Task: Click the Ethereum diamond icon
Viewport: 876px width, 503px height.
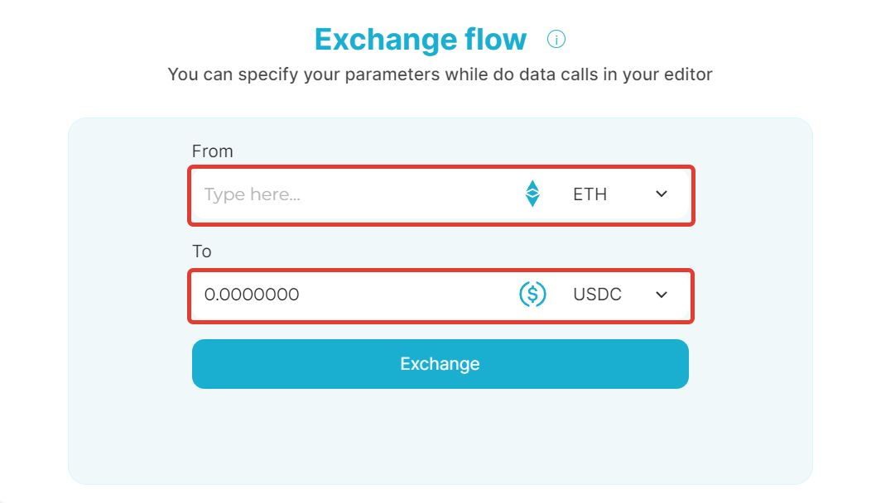Action: click(532, 194)
